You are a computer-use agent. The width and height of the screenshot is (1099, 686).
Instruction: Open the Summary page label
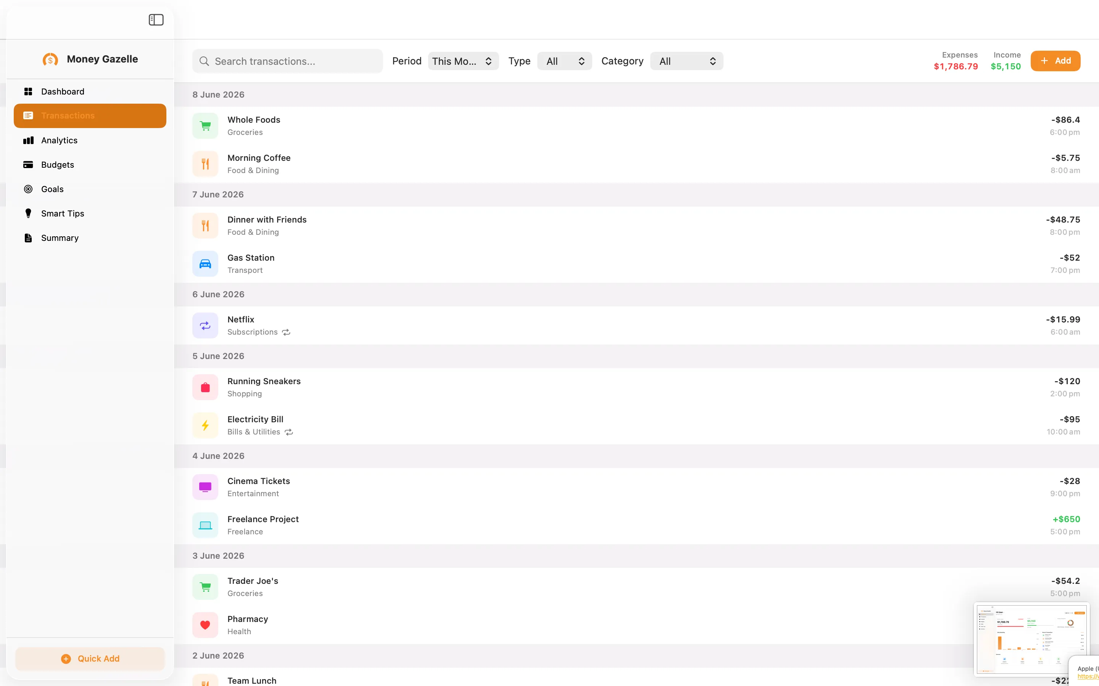60,238
